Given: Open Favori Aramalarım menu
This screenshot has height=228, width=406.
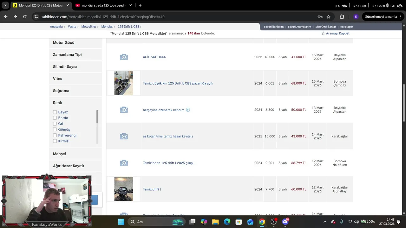Looking at the screenshot, I should tap(299, 27).
